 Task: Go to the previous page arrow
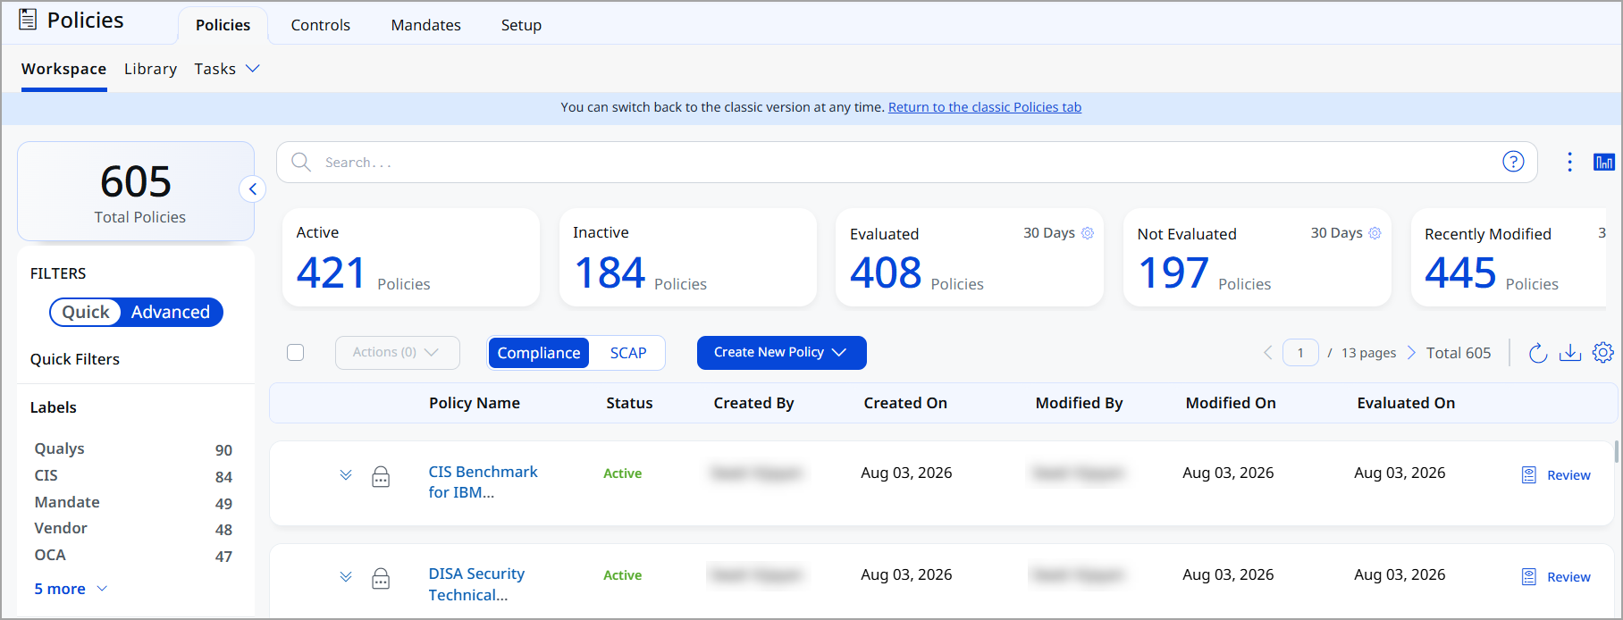click(1267, 352)
